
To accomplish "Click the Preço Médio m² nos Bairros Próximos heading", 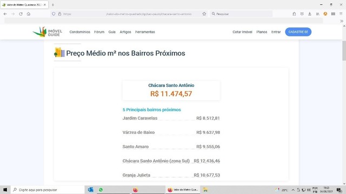I will click(x=125, y=53).
